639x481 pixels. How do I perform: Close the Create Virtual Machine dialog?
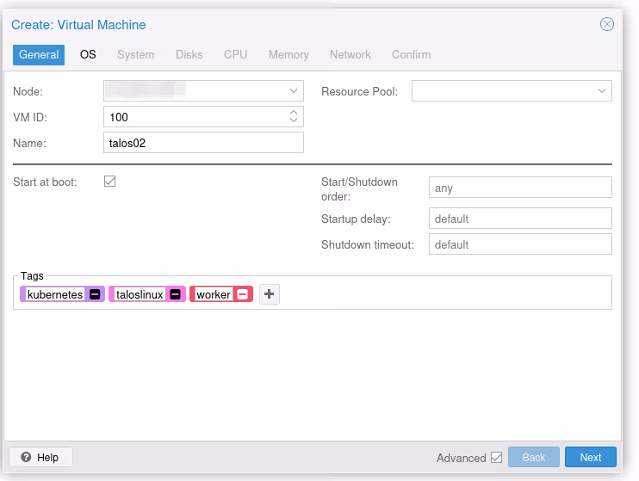click(607, 24)
